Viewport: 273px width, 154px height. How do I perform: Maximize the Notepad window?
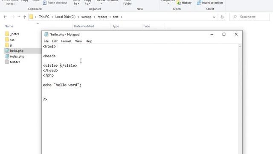pos(224,34)
